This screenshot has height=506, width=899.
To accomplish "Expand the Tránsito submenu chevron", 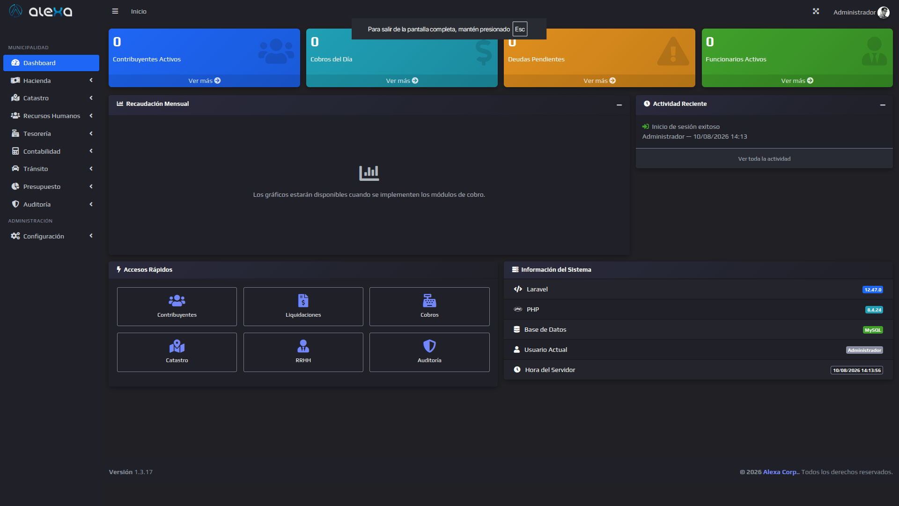I will [x=91, y=169].
